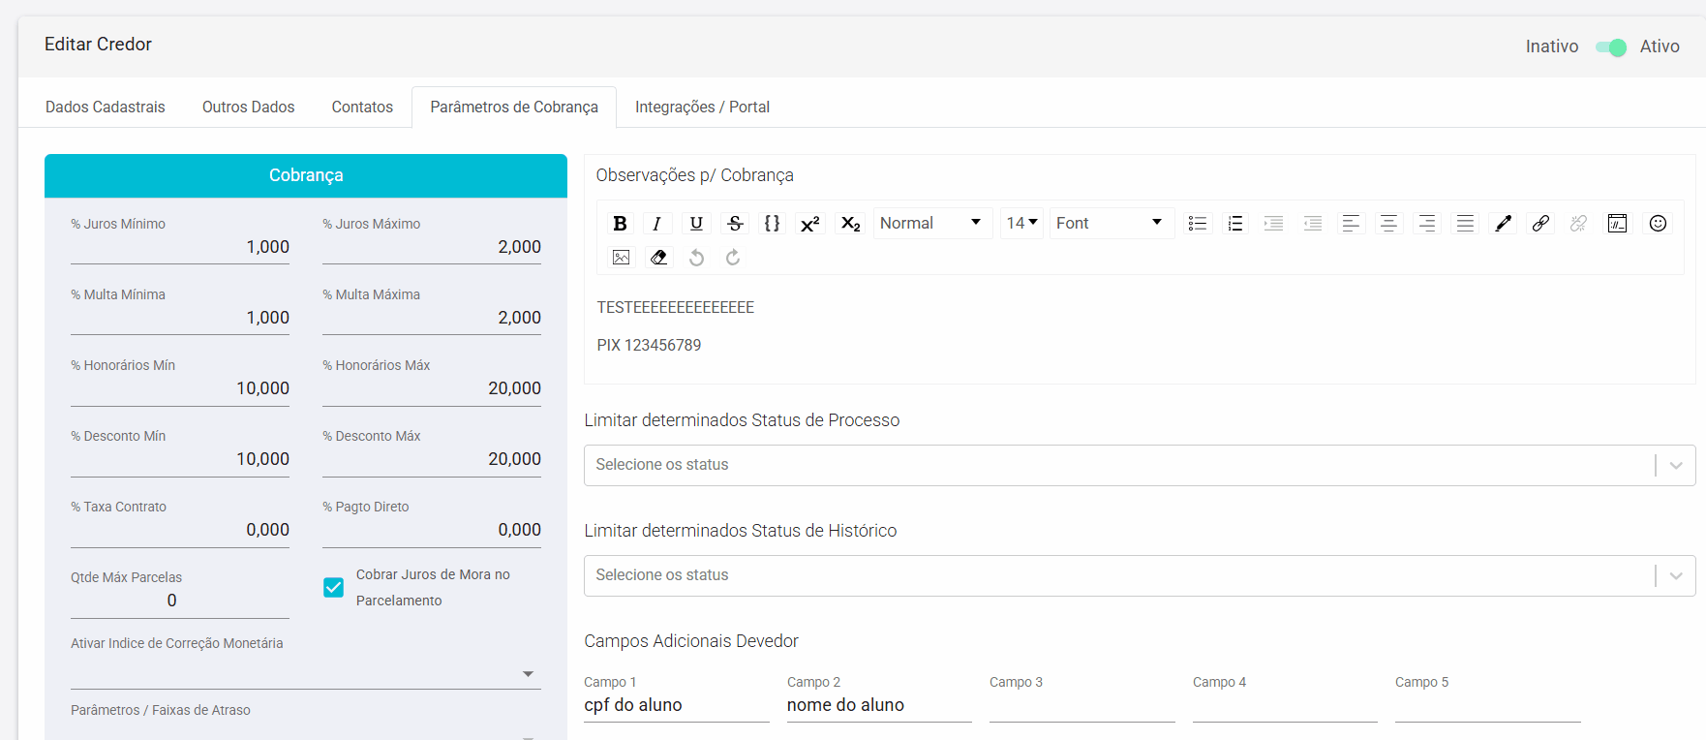Edit the % Desconto Mín field
The height and width of the screenshot is (740, 1706).
pos(180,460)
